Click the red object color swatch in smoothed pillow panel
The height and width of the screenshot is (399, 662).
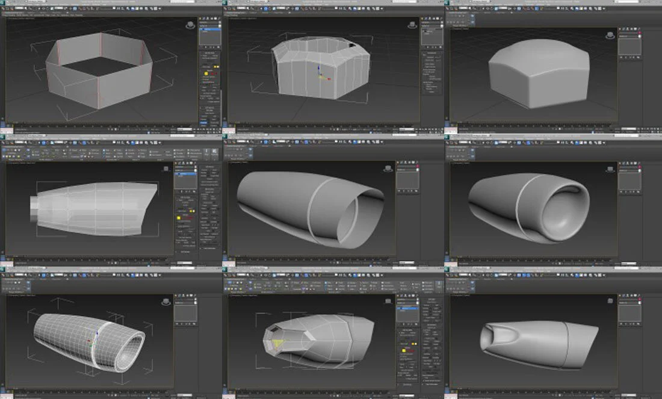639,33
